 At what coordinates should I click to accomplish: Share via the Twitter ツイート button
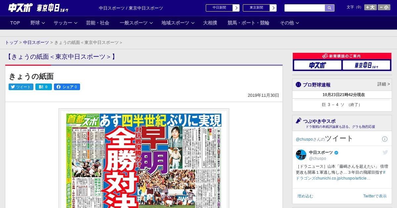pyautogui.click(x=21, y=87)
